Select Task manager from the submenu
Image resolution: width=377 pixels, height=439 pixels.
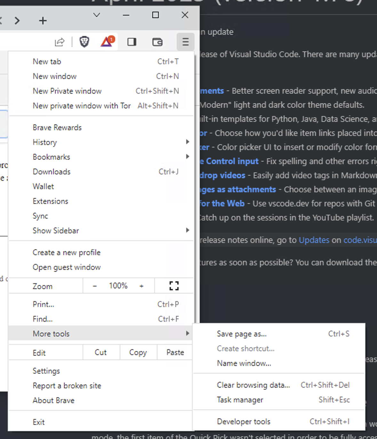coord(240,400)
